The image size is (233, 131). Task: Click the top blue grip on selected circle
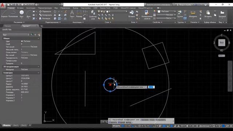[110, 79]
